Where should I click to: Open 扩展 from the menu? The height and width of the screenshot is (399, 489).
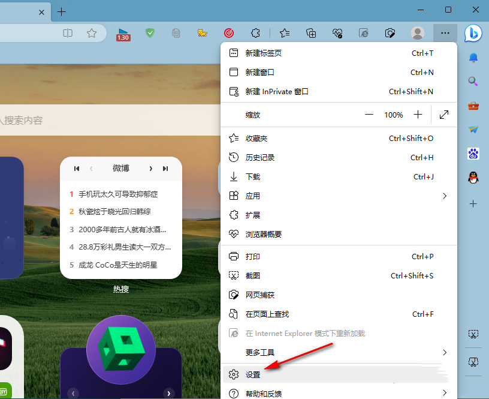tap(339, 215)
